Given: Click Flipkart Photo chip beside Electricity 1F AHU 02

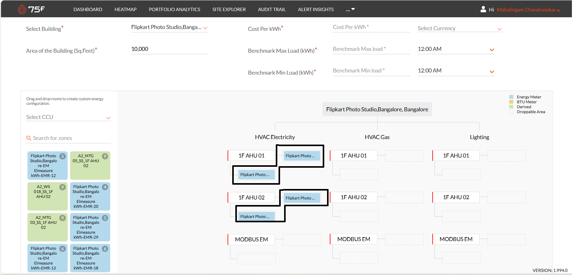Looking at the screenshot, I should [x=302, y=198].
